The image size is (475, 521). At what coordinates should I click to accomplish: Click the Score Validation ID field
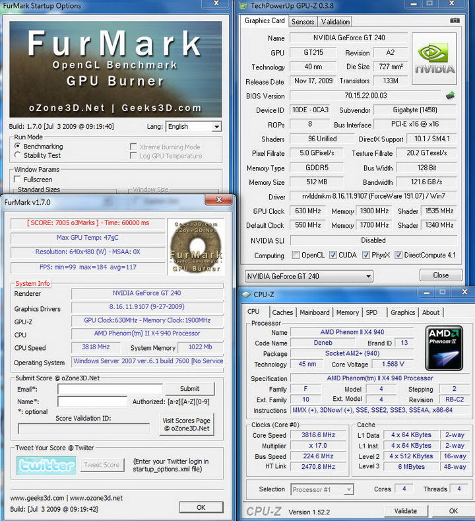tap(84, 429)
